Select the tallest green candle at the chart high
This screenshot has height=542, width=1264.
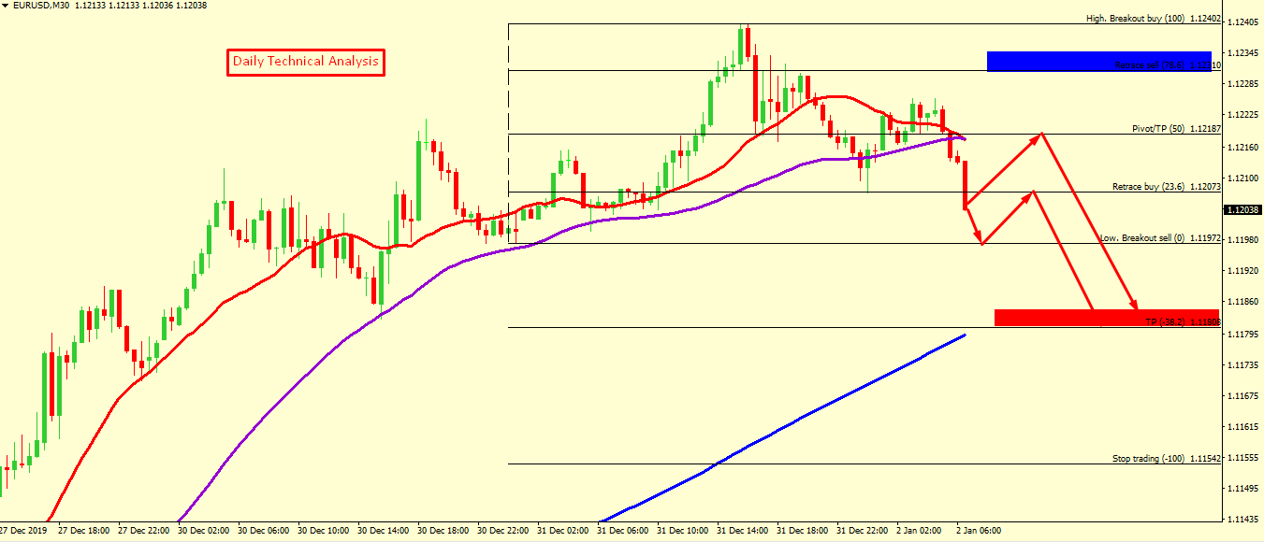pos(741,45)
